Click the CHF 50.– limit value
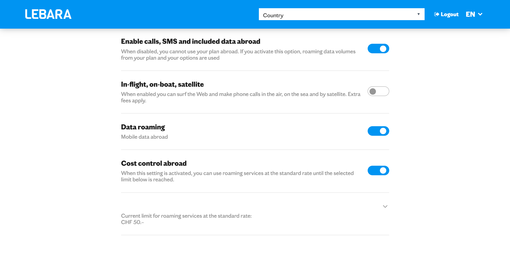This screenshot has height=254, width=510. pyautogui.click(x=132, y=222)
